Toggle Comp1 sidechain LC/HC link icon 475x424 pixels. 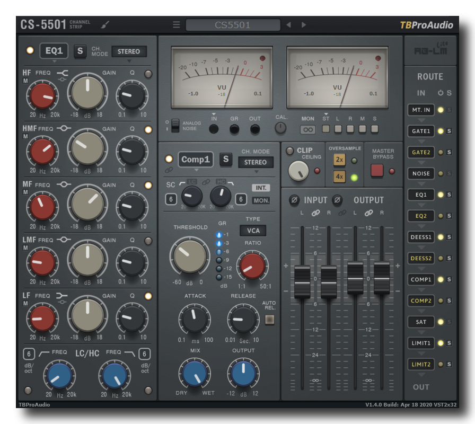[x=206, y=182]
